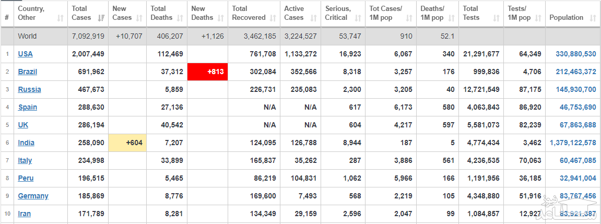This screenshot has height=224, width=601.
Task: Click India's population figure 1,379,122,578
Action: pos(572,143)
